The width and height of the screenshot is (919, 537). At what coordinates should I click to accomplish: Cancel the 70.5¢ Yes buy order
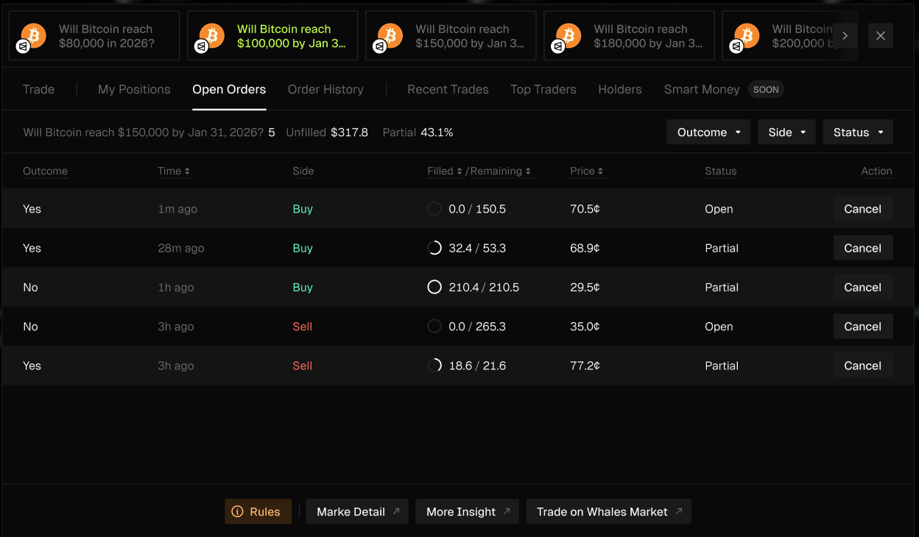862,209
